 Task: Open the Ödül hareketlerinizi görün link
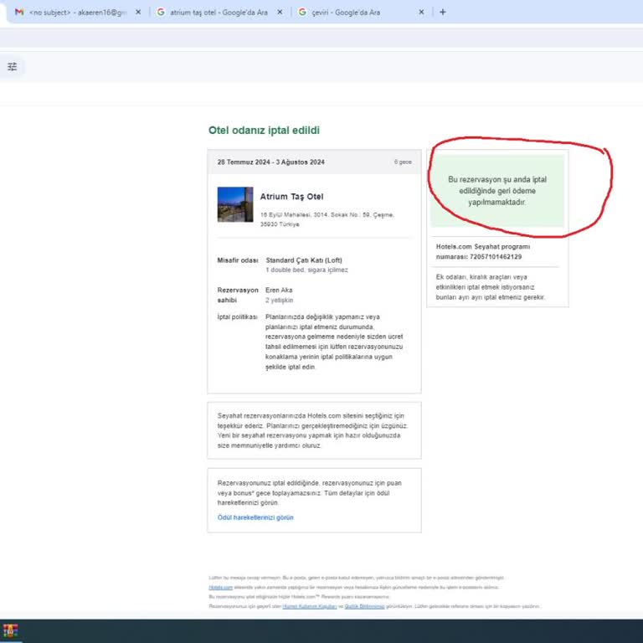(255, 517)
